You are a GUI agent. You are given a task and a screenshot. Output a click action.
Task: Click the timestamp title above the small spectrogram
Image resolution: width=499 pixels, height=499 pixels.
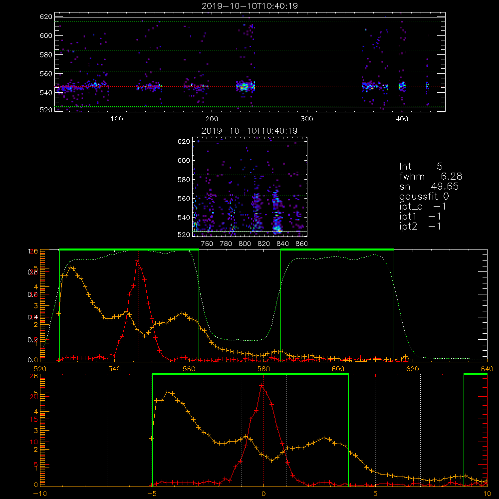click(249, 131)
